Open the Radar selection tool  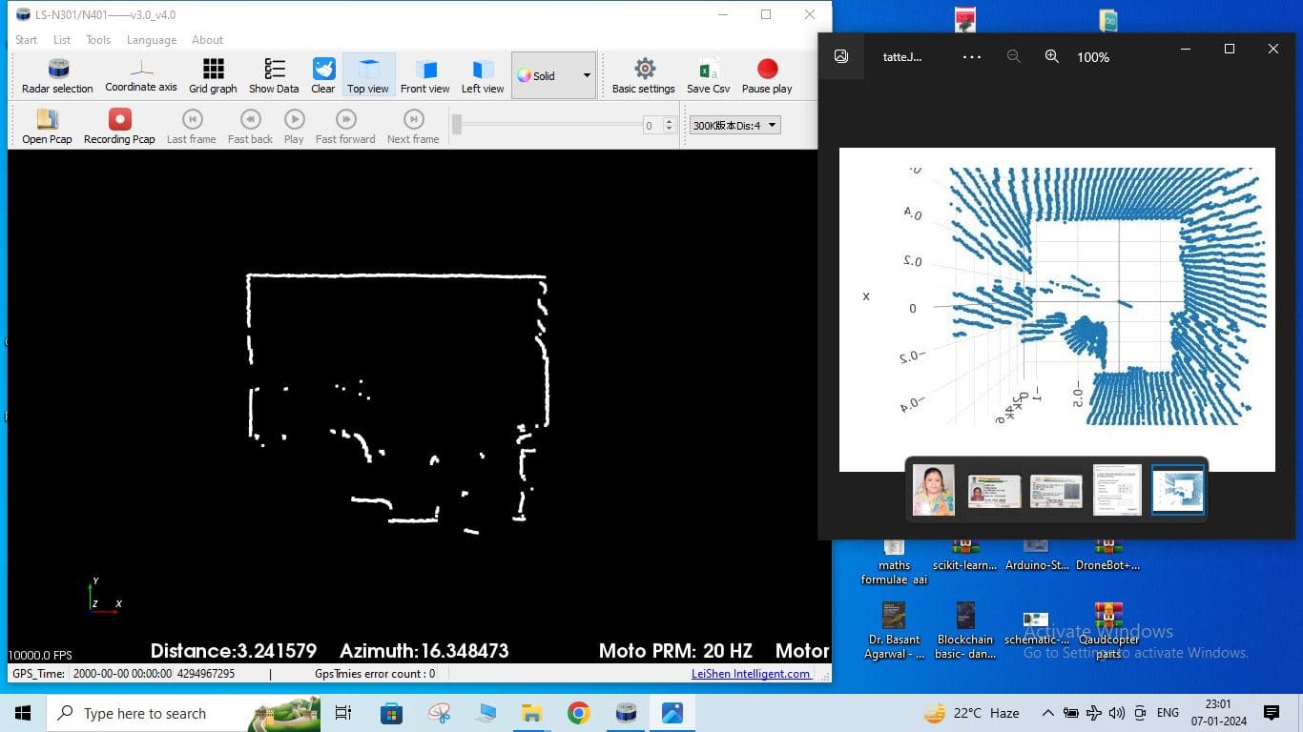coord(58,75)
